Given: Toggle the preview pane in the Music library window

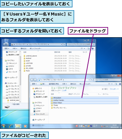Looking at the screenshot, I should 116,84.
